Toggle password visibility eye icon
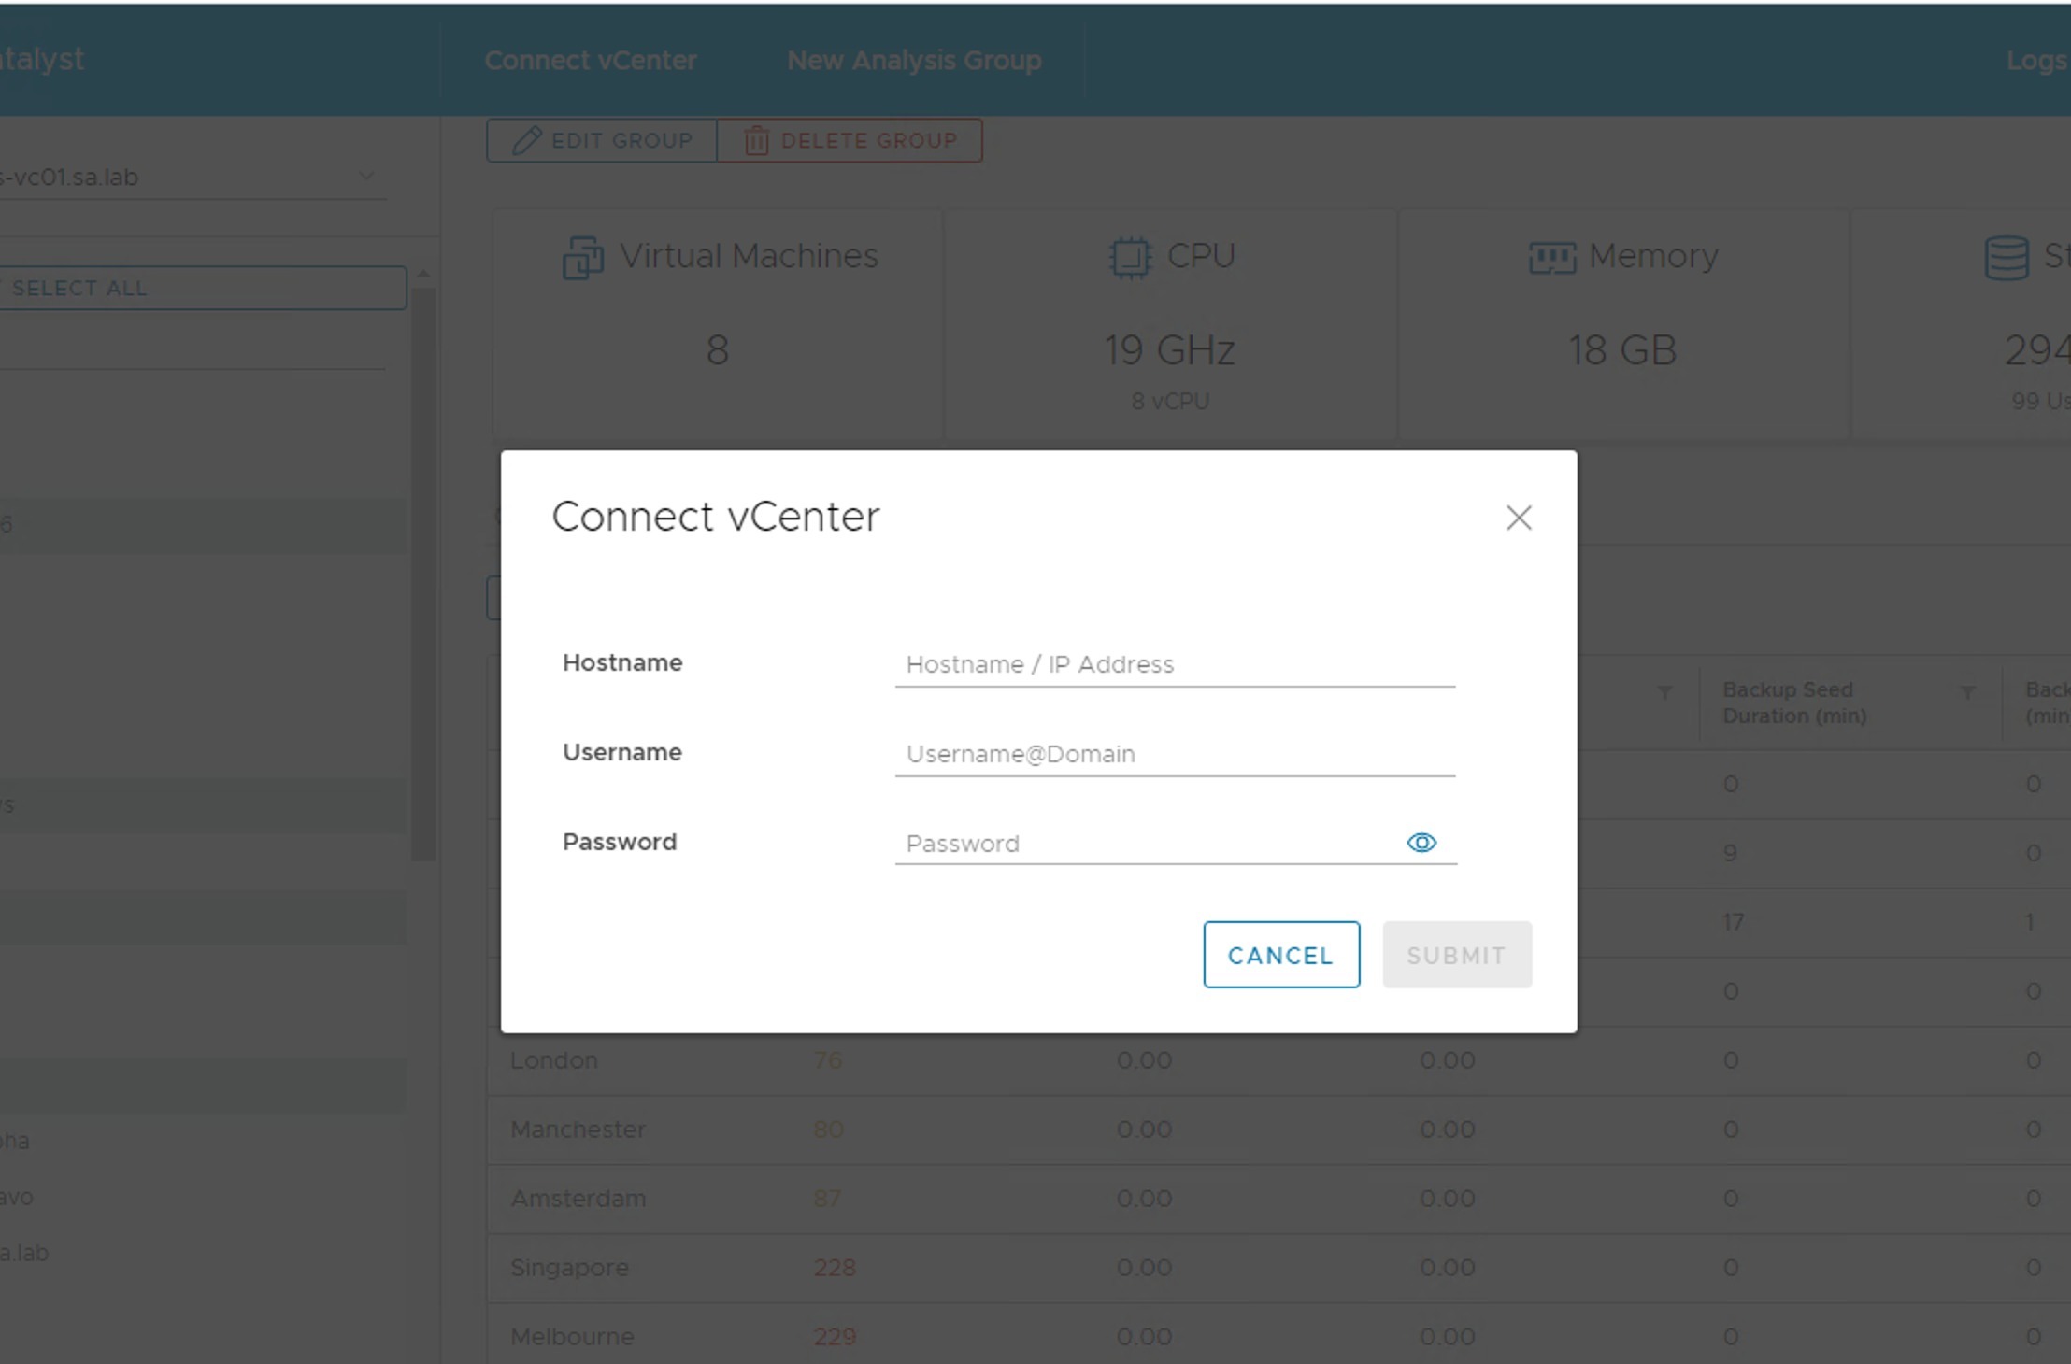 point(1421,843)
